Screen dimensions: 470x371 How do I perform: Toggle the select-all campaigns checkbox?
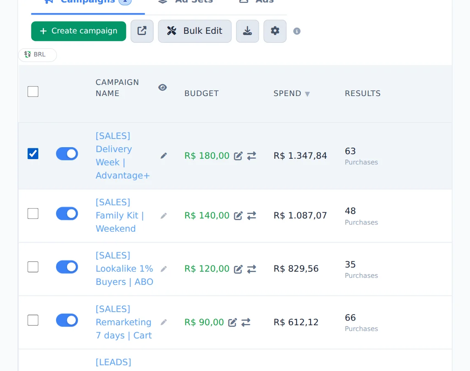[33, 92]
